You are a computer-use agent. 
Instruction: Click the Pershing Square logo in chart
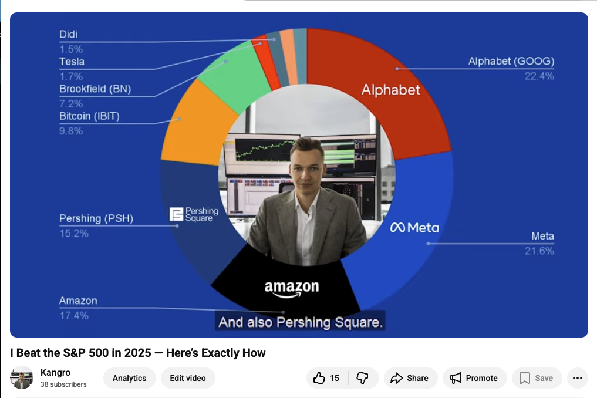pos(194,214)
